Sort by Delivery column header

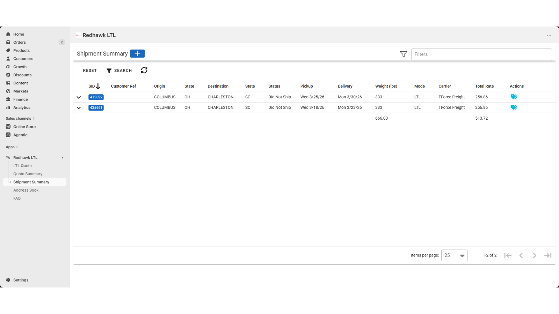point(345,86)
